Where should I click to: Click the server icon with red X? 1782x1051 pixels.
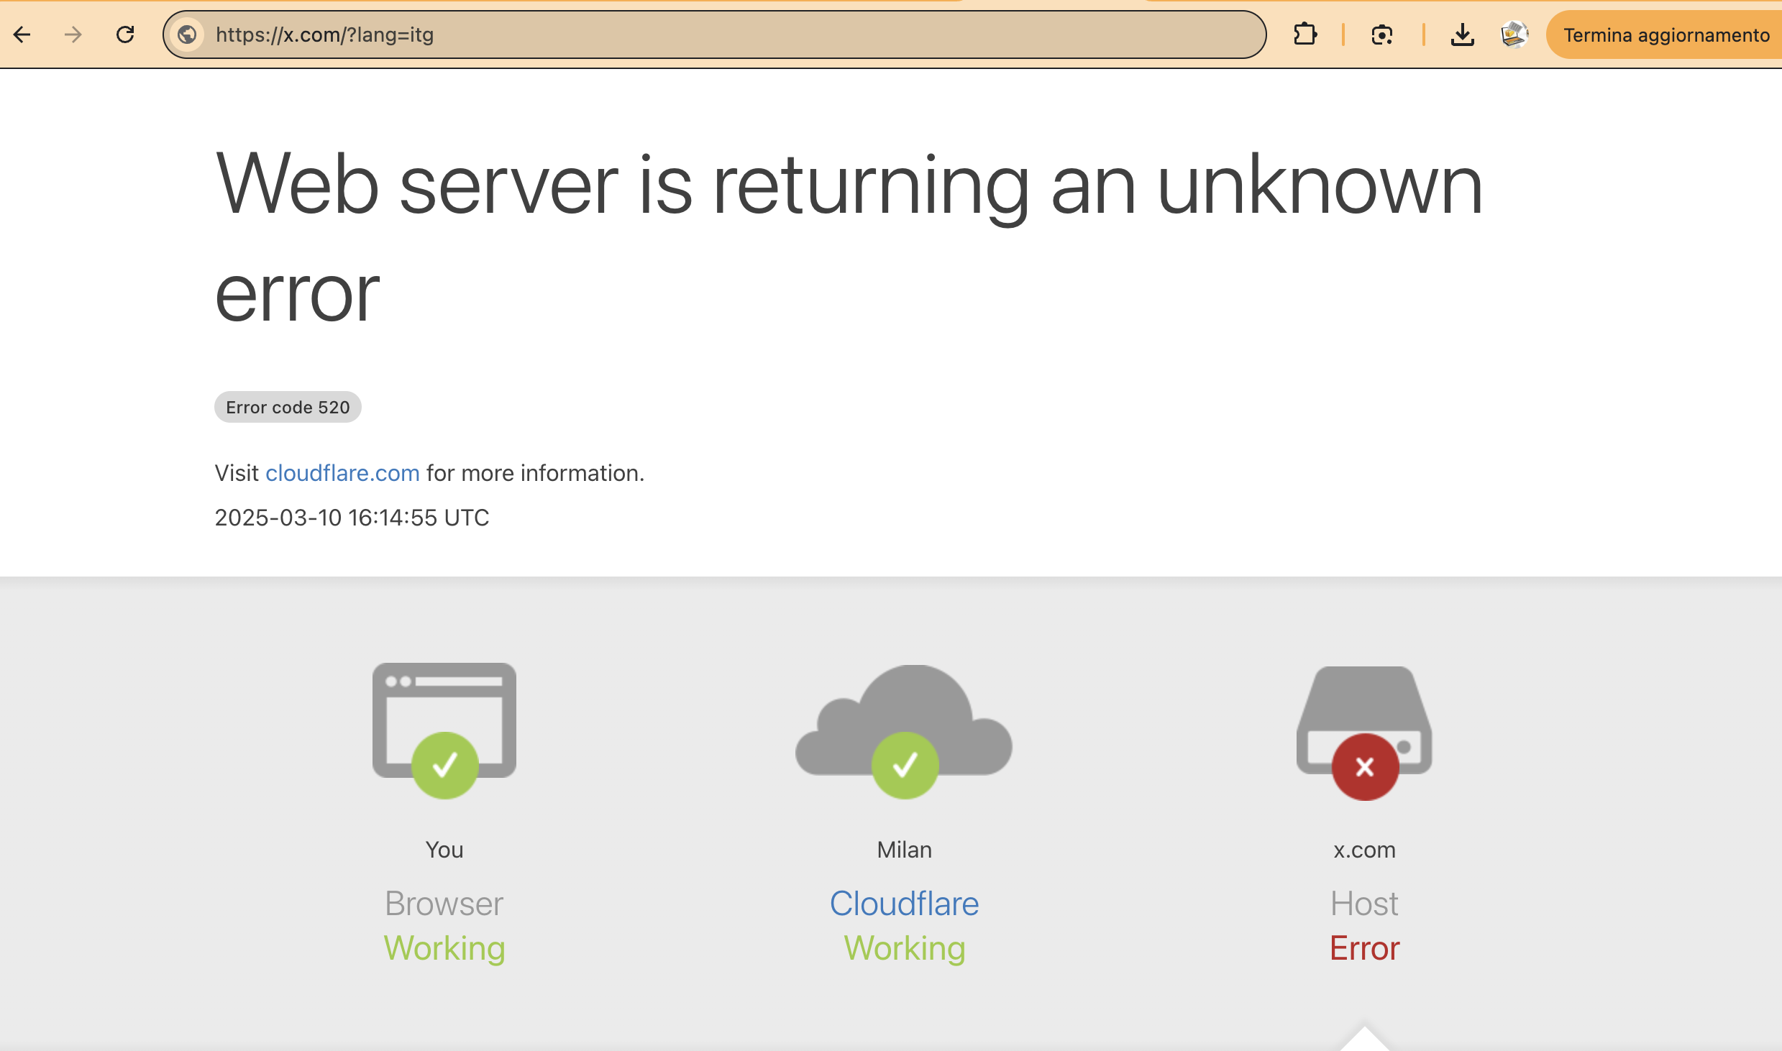pyautogui.click(x=1364, y=733)
